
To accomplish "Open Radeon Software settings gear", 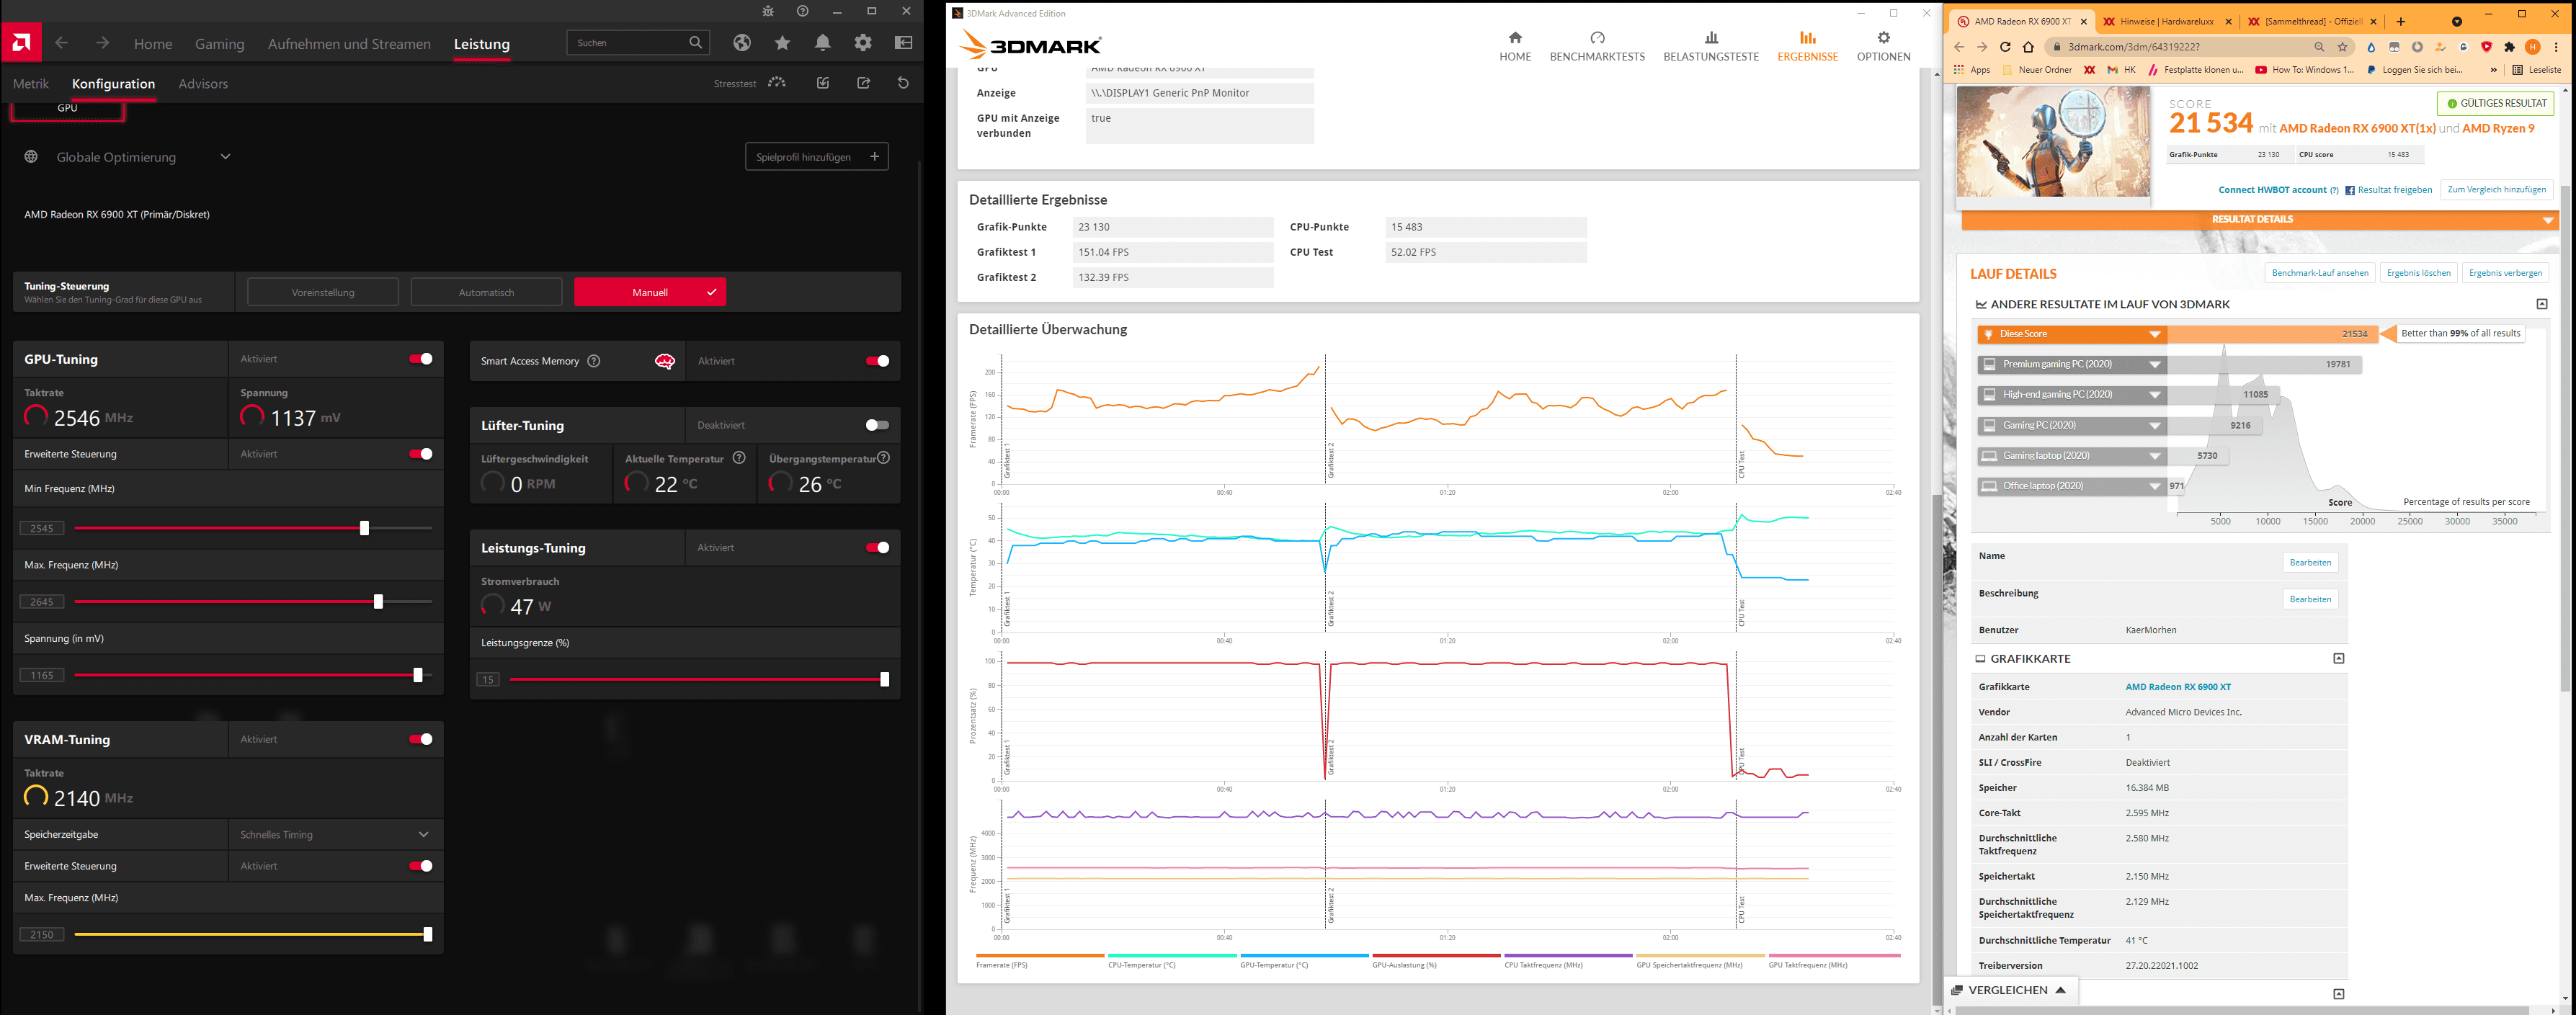I will [863, 43].
